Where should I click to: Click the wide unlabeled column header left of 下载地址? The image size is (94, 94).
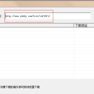point(37,25)
